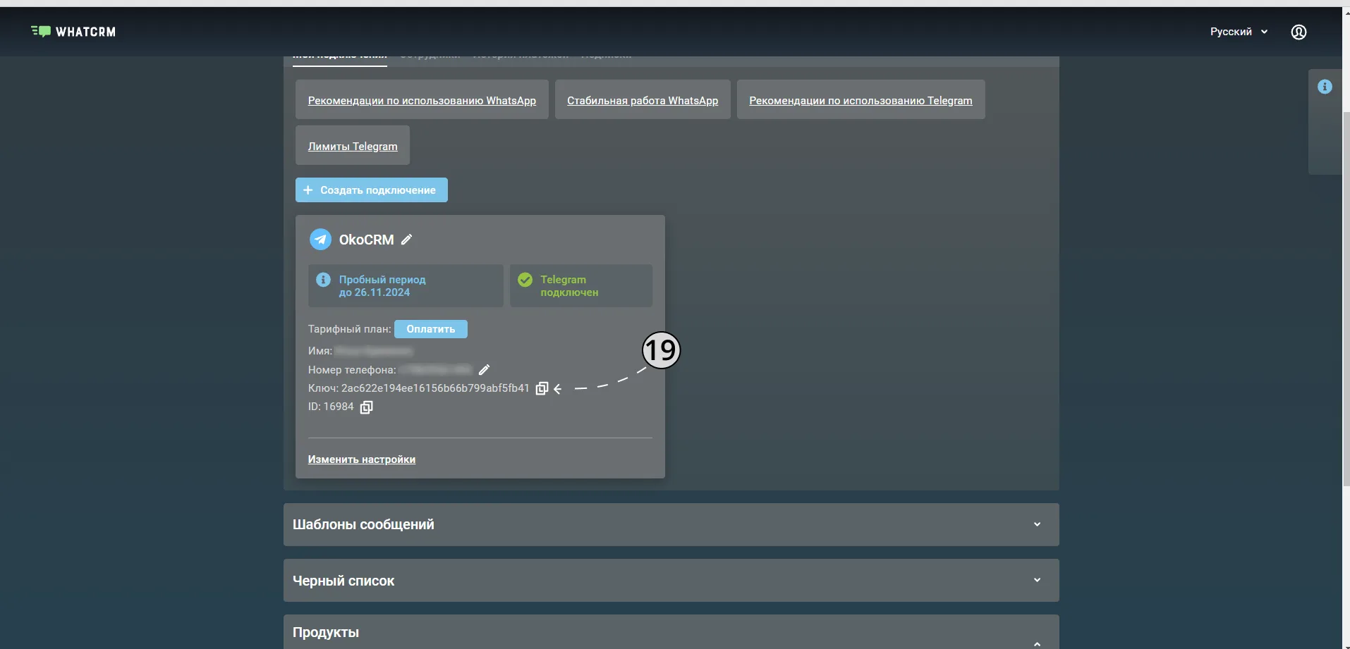This screenshot has height=649, width=1350.
Task: Open Рекомендации по использованию WhatsApp link
Action: (x=422, y=100)
